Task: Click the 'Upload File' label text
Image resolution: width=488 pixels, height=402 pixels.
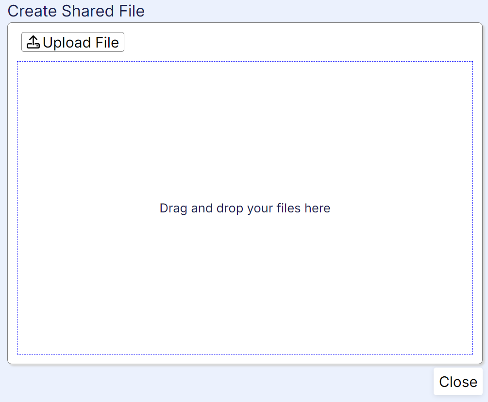Action: [81, 43]
